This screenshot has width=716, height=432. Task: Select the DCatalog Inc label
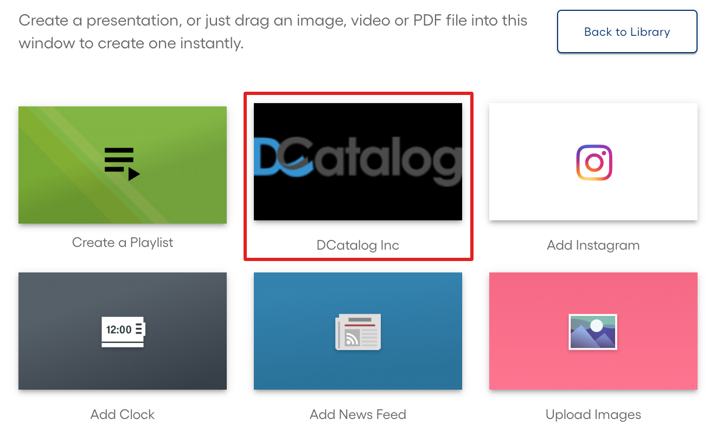point(358,245)
